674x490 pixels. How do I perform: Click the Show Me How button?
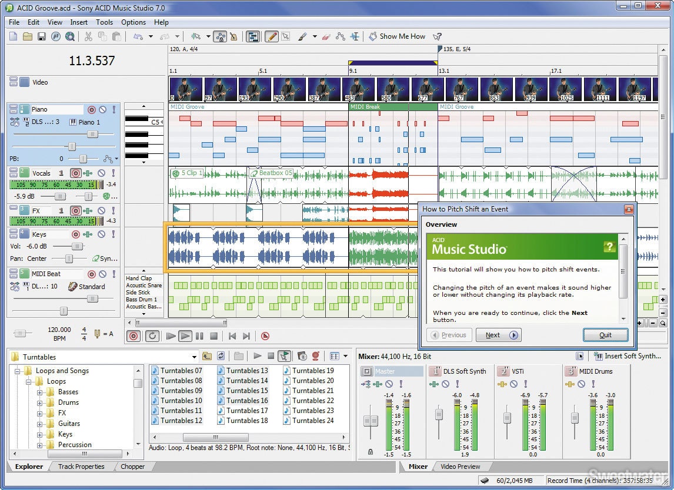click(x=397, y=36)
